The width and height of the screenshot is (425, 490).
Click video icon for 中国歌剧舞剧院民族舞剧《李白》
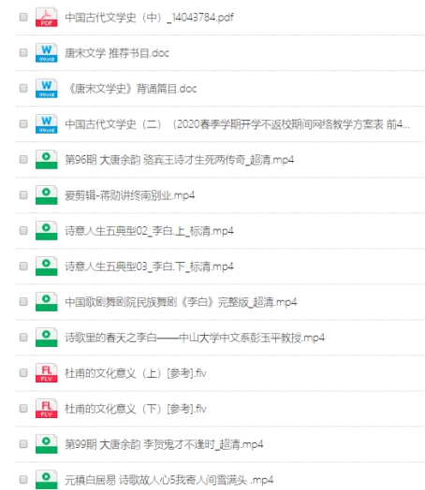coord(46,301)
